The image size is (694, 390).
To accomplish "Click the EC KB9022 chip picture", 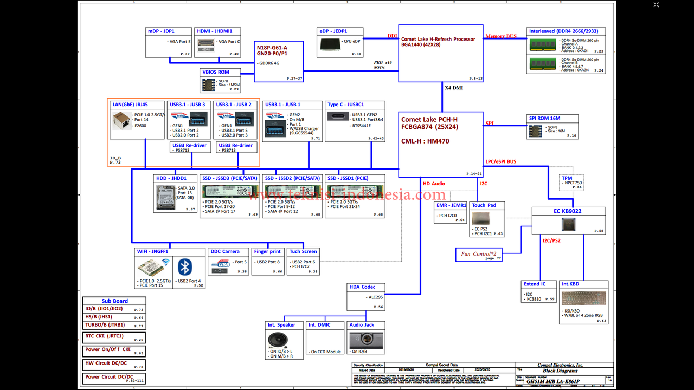I will [x=568, y=224].
